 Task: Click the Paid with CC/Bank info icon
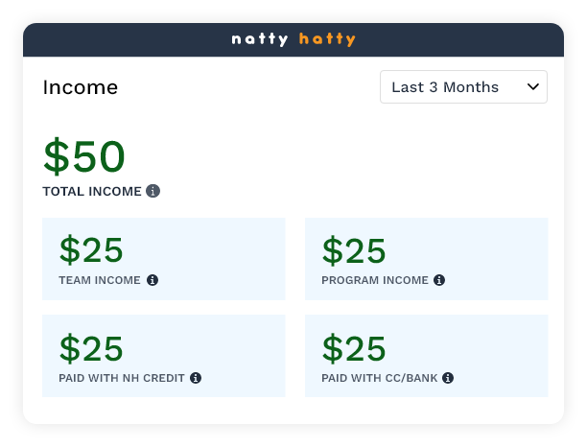(x=448, y=378)
